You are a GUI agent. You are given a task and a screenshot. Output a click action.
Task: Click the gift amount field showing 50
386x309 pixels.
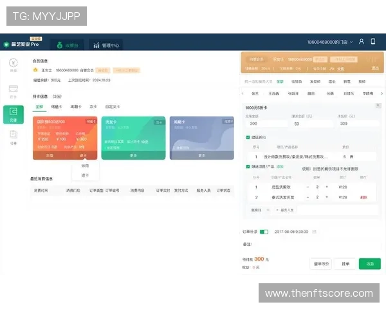click(313, 124)
